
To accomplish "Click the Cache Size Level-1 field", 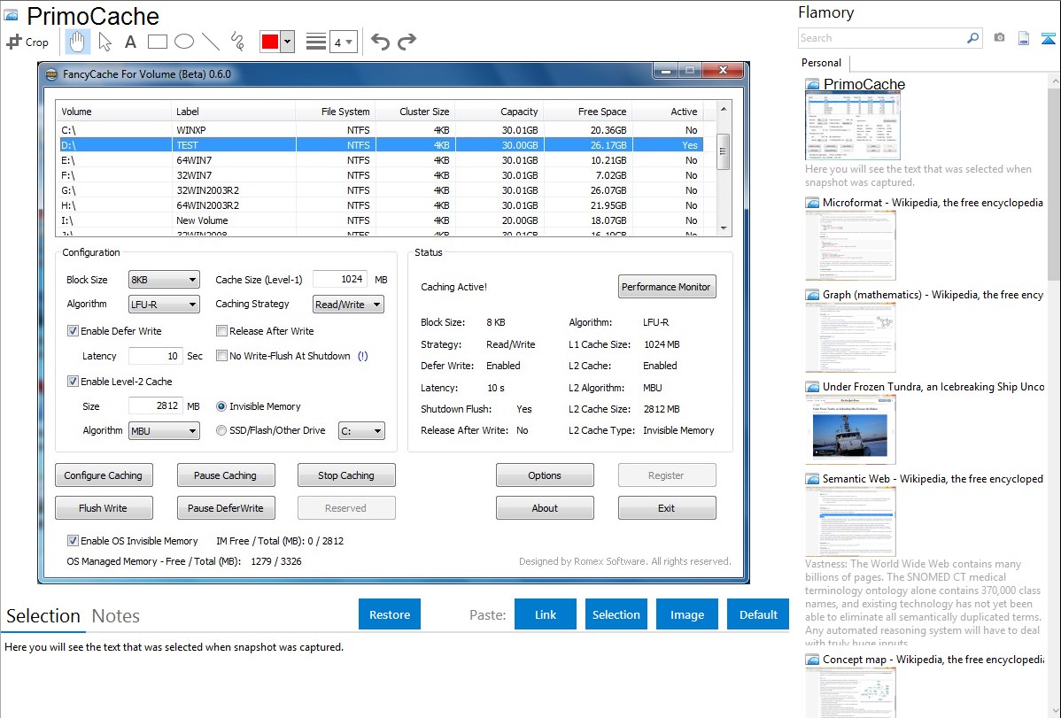I will point(340,279).
